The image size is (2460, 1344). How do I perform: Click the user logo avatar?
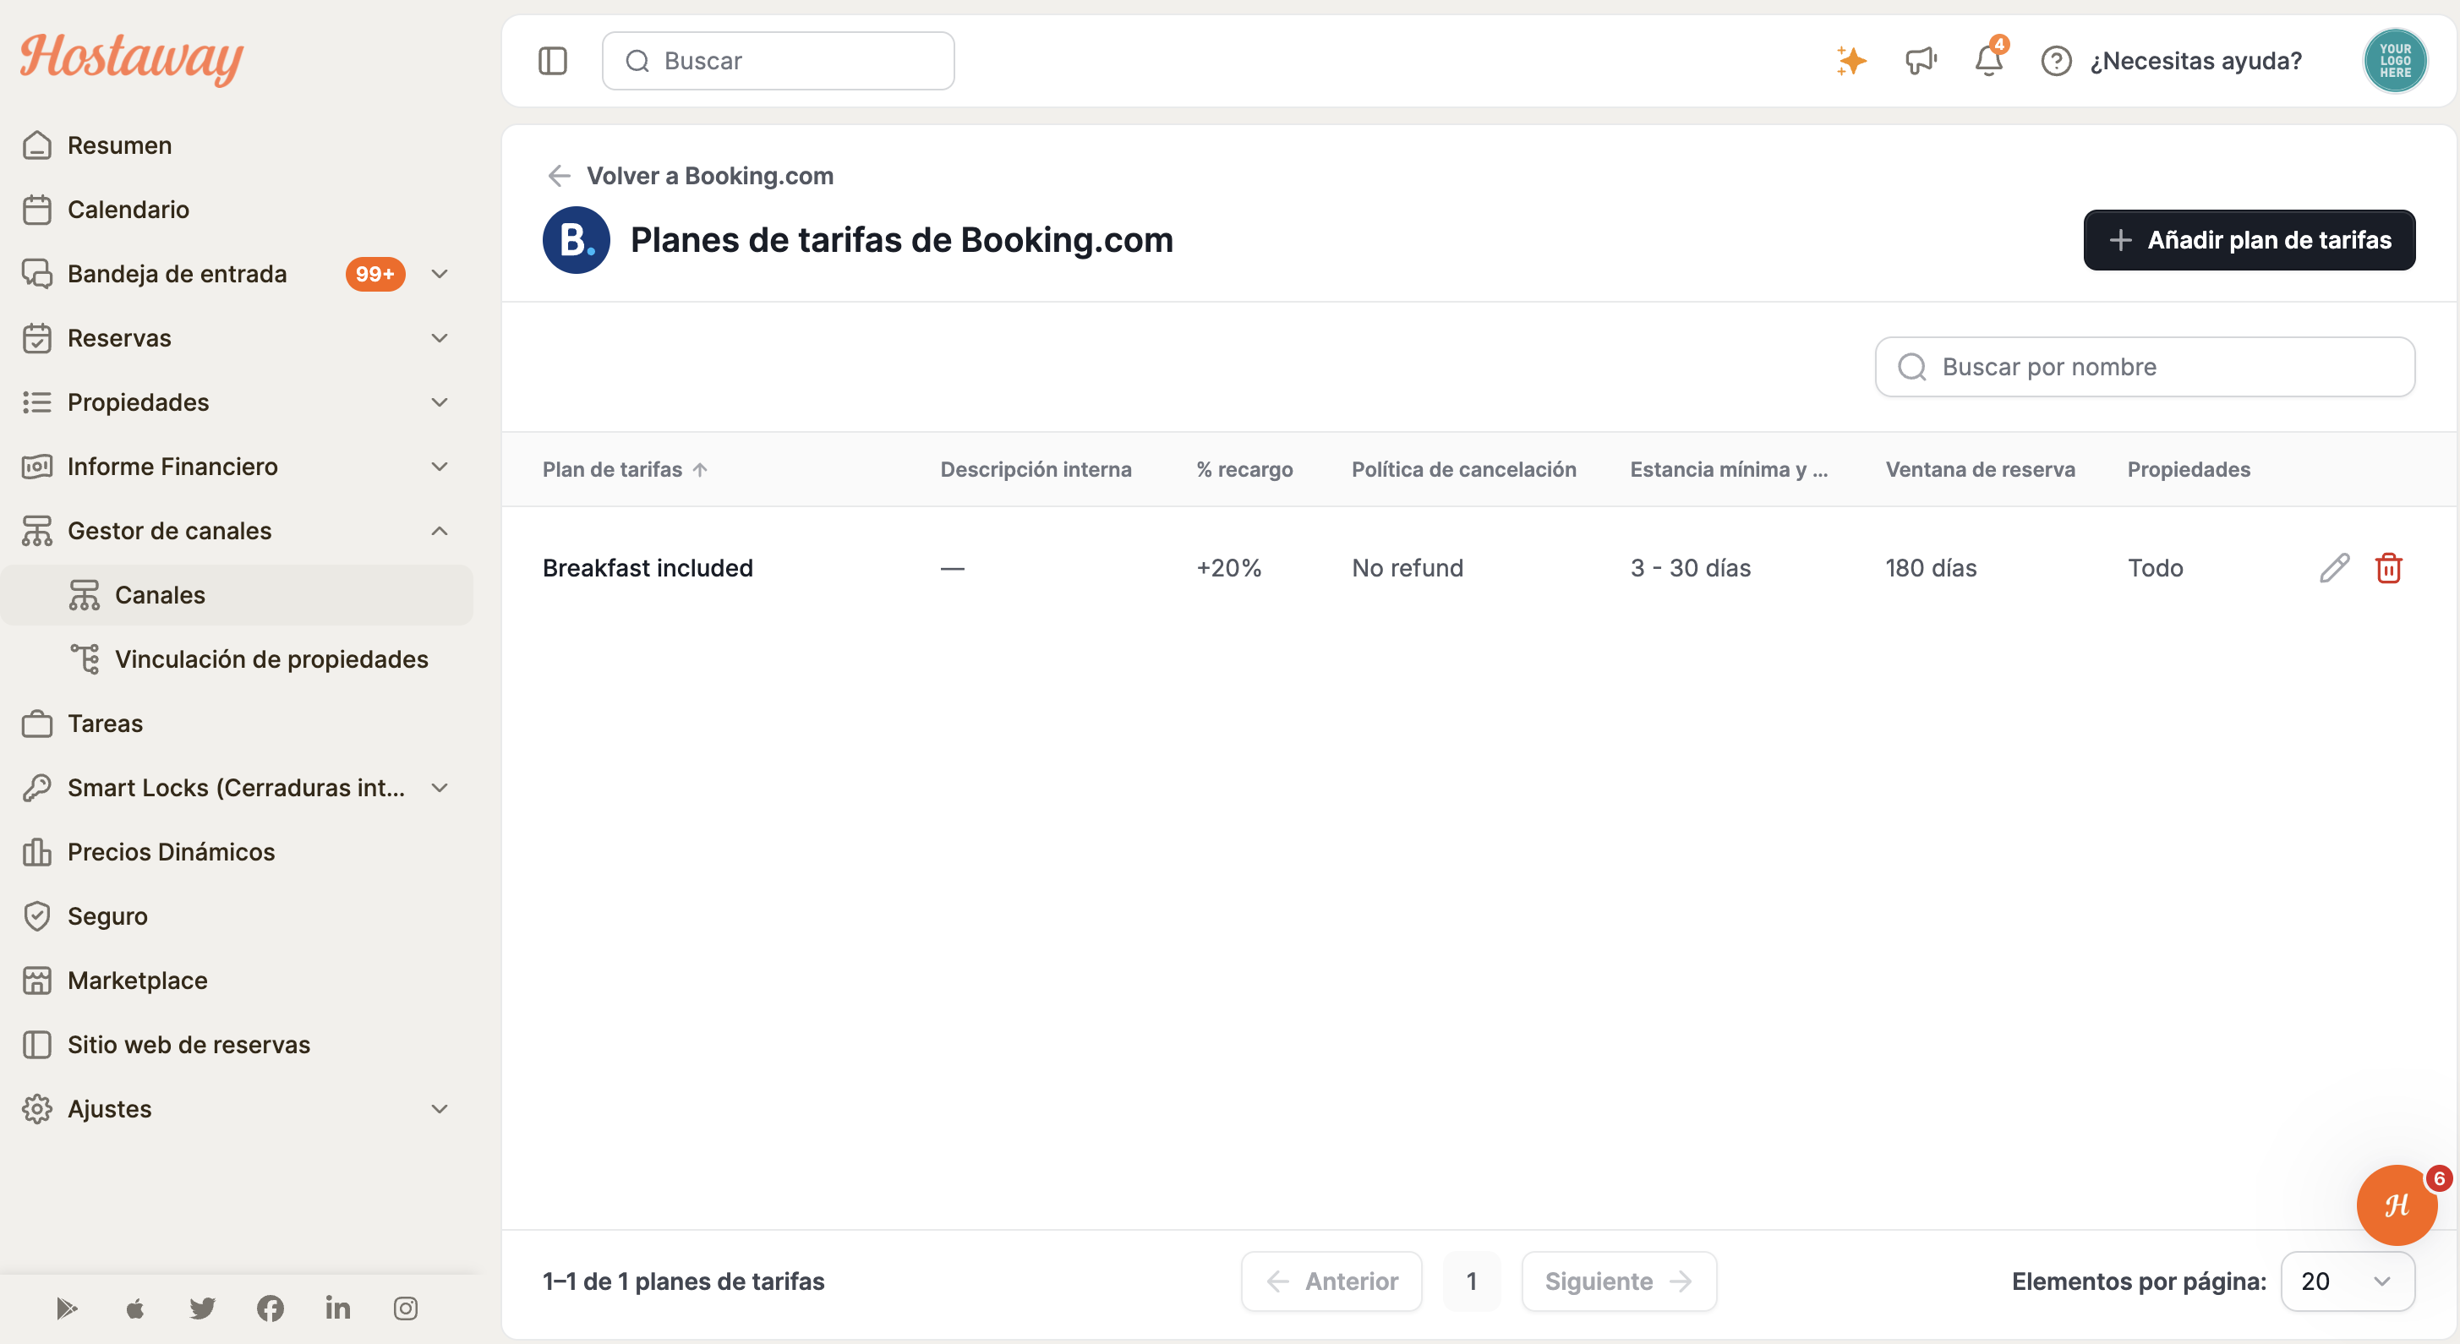pos(2395,60)
